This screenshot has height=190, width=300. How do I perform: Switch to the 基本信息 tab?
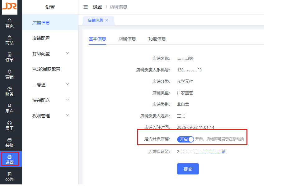[97, 39]
